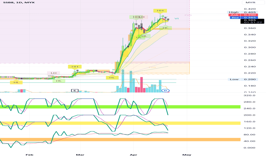Select the May date axis label
This screenshot has width=266, height=157.
[x=187, y=155]
